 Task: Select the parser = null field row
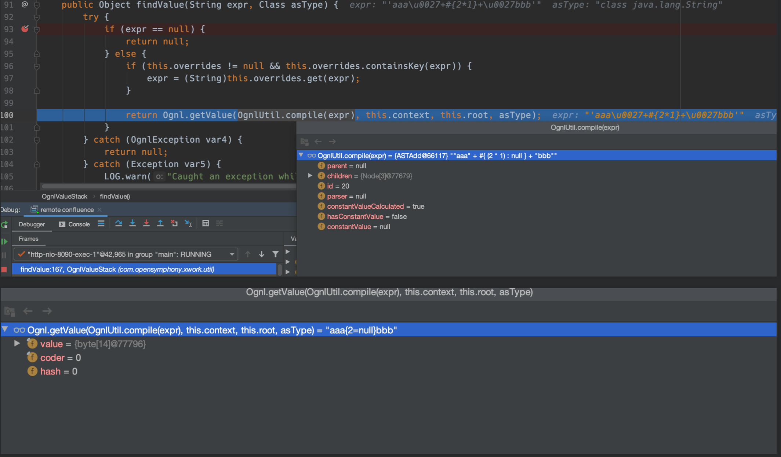537,196
